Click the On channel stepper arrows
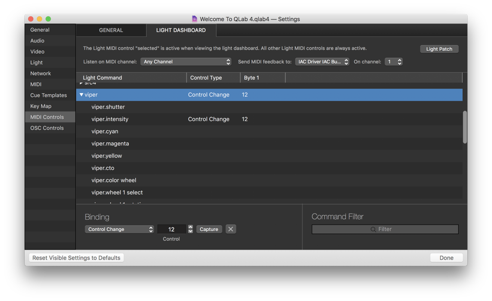This screenshot has width=492, height=301. pos(400,62)
